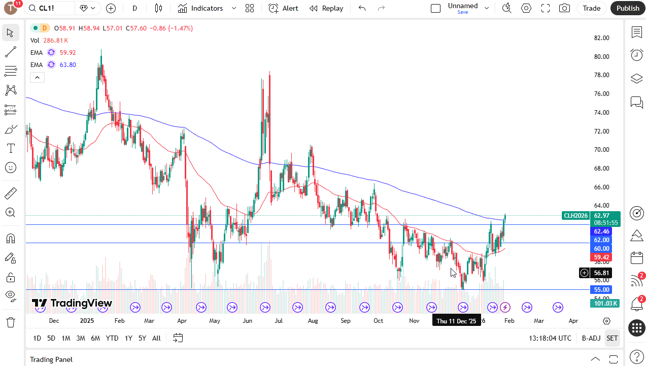Add a symbol to compare with plus icon

click(111, 8)
